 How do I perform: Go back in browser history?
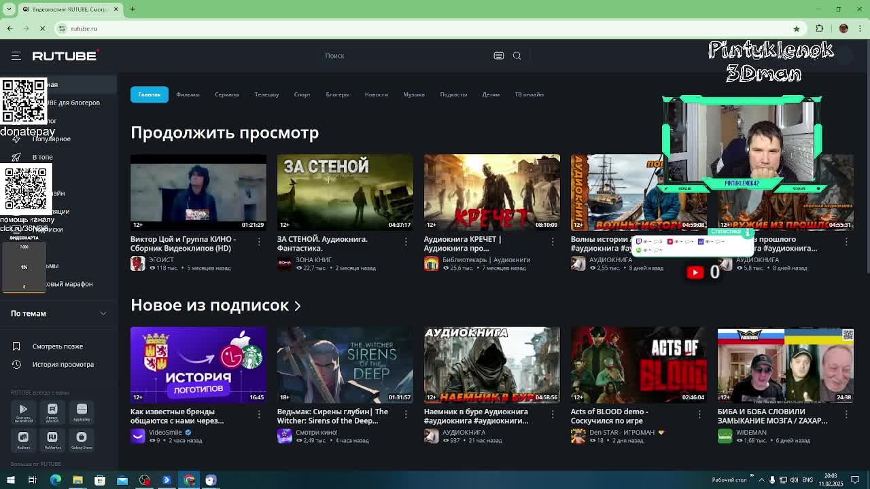pyautogui.click(x=10, y=29)
